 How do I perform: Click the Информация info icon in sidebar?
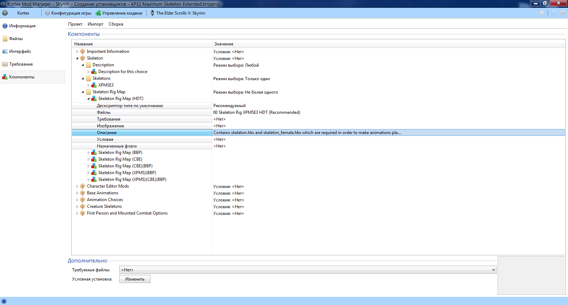(x=5, y=26)
